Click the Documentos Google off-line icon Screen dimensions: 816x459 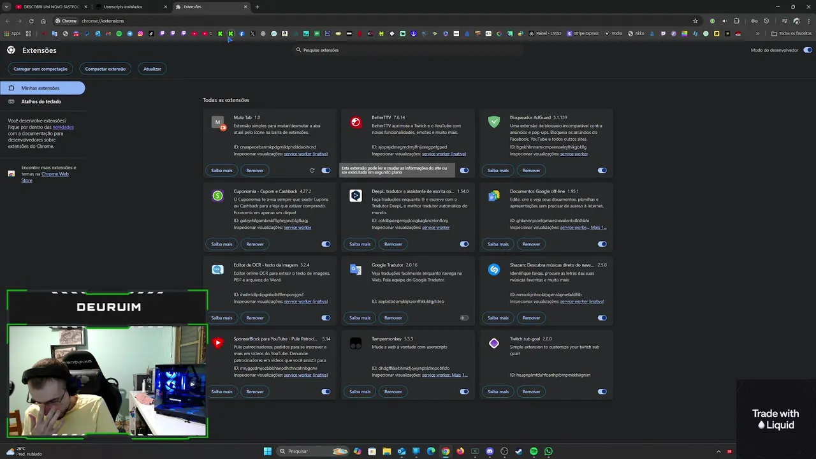[x=494, y=196]
